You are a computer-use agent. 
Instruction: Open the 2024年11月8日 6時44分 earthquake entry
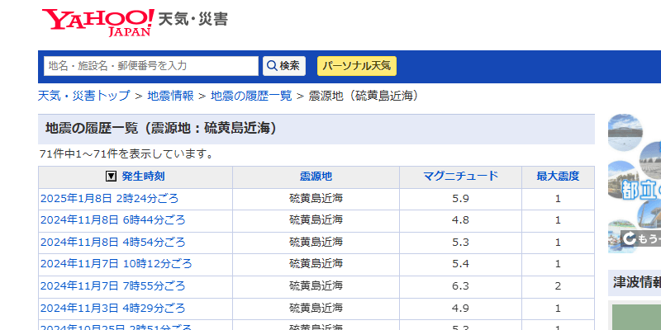point(112,220)
